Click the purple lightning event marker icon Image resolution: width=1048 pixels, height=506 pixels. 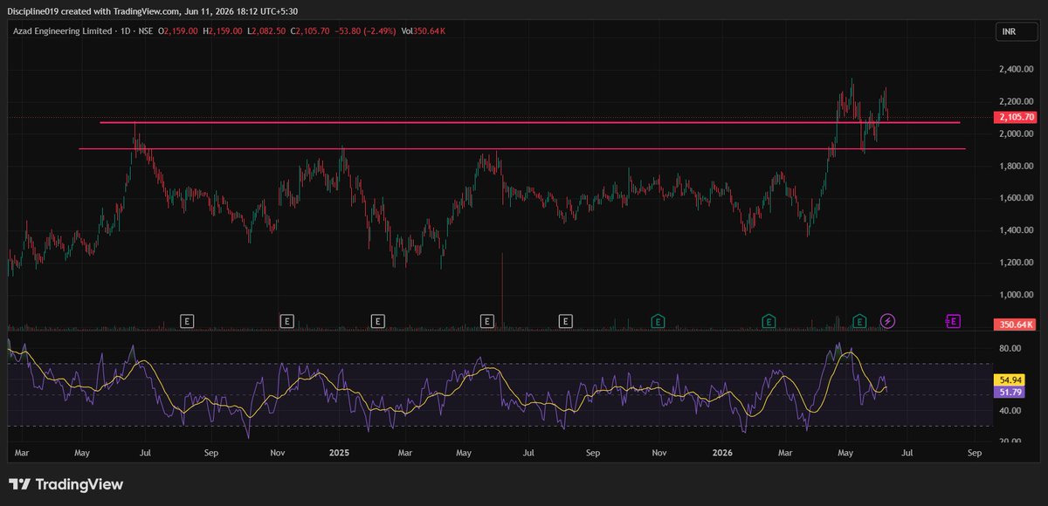coord(888,321)
